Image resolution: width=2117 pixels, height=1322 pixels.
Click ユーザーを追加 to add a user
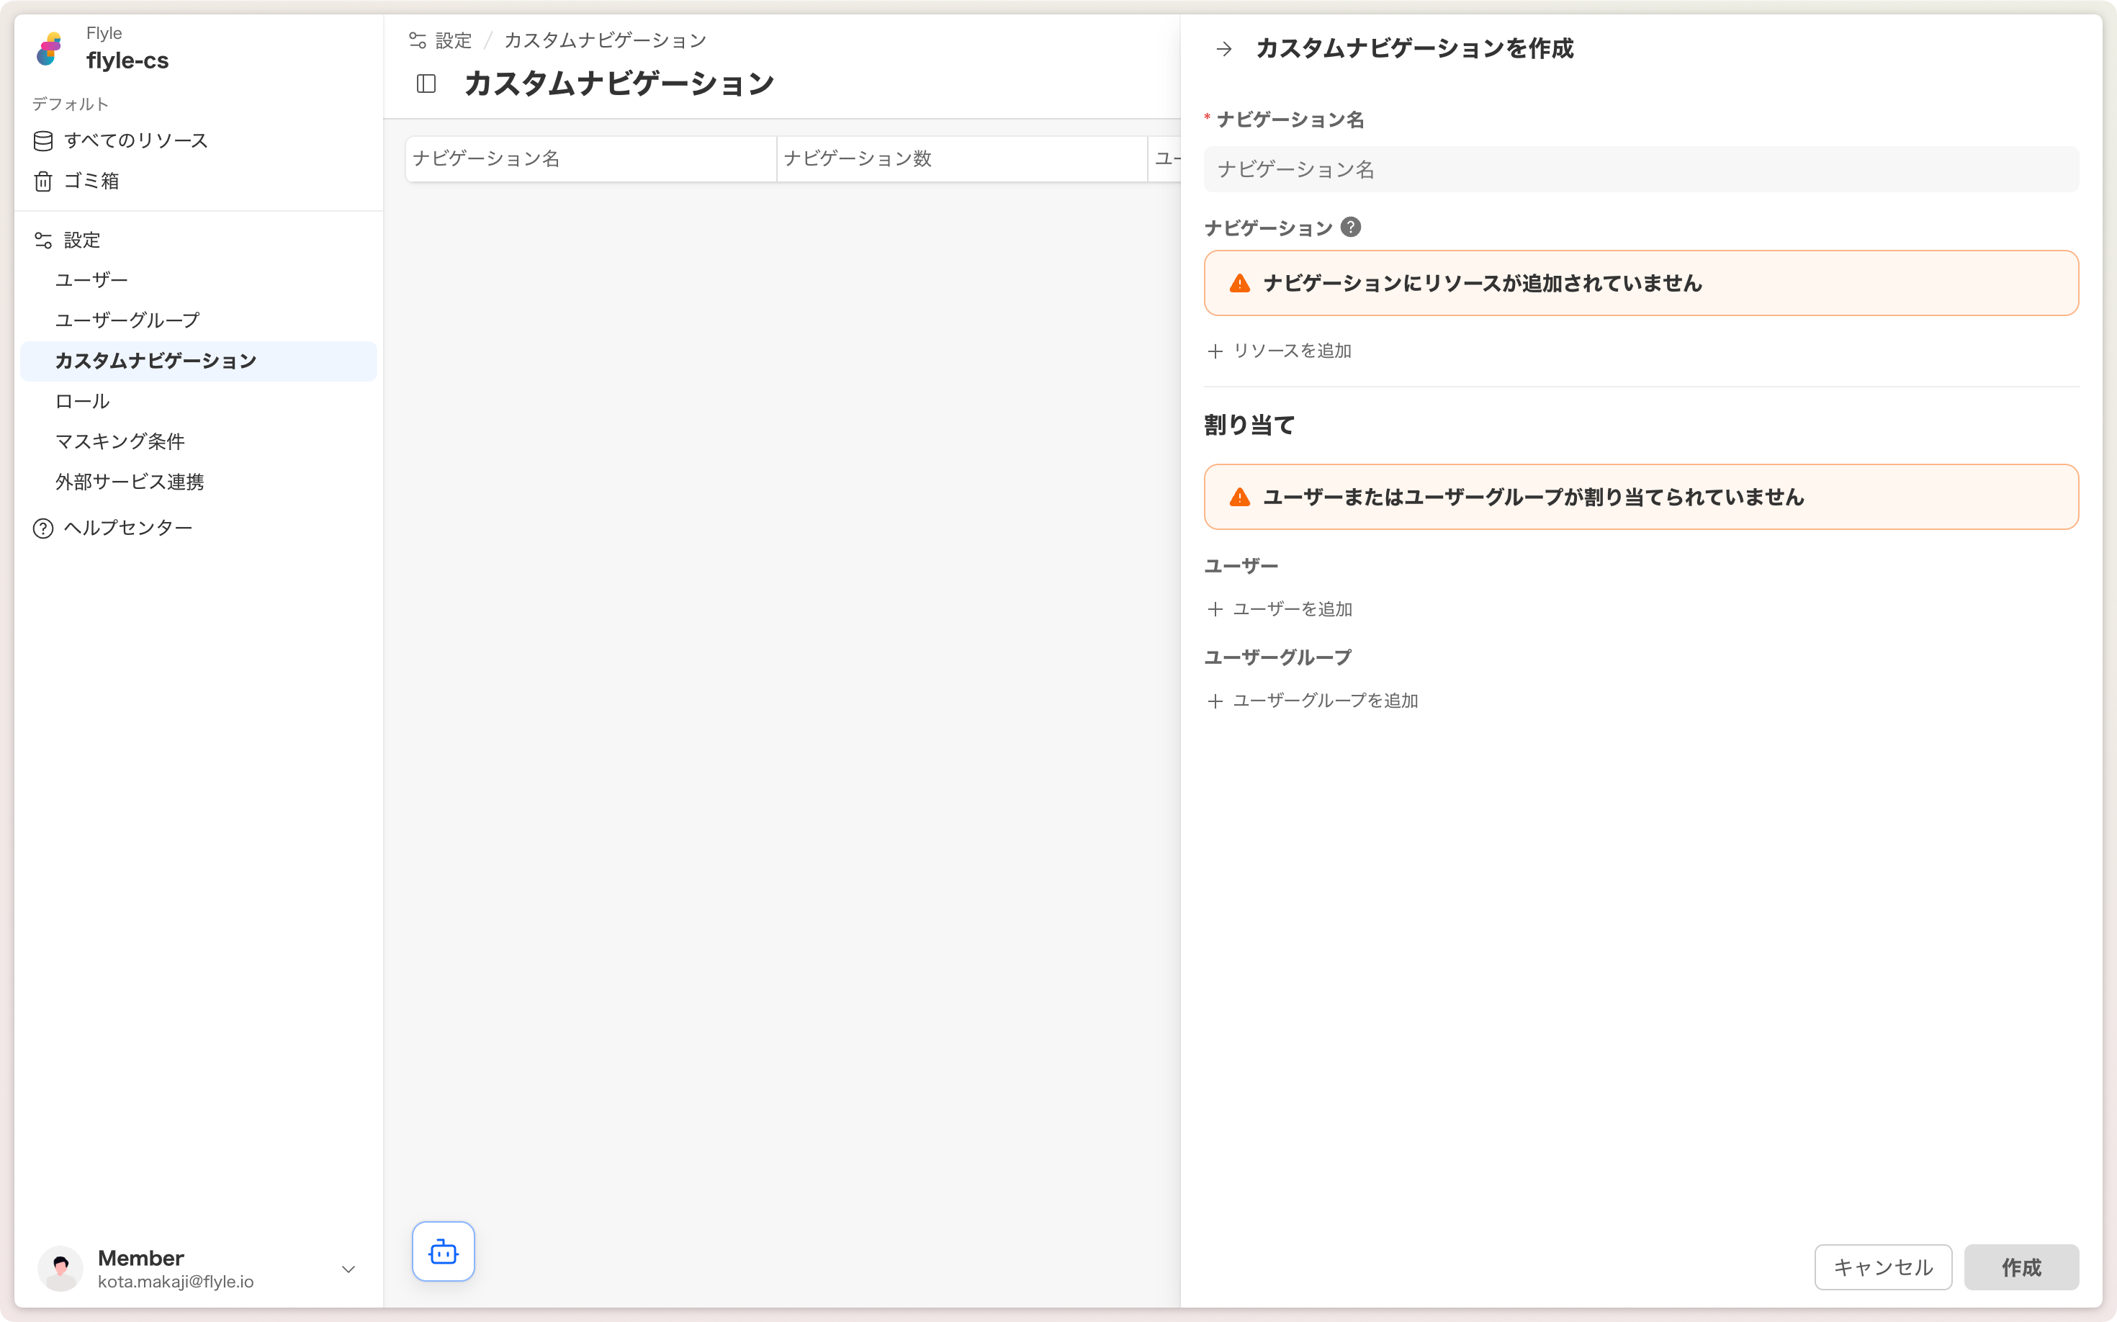[1280, 608]
